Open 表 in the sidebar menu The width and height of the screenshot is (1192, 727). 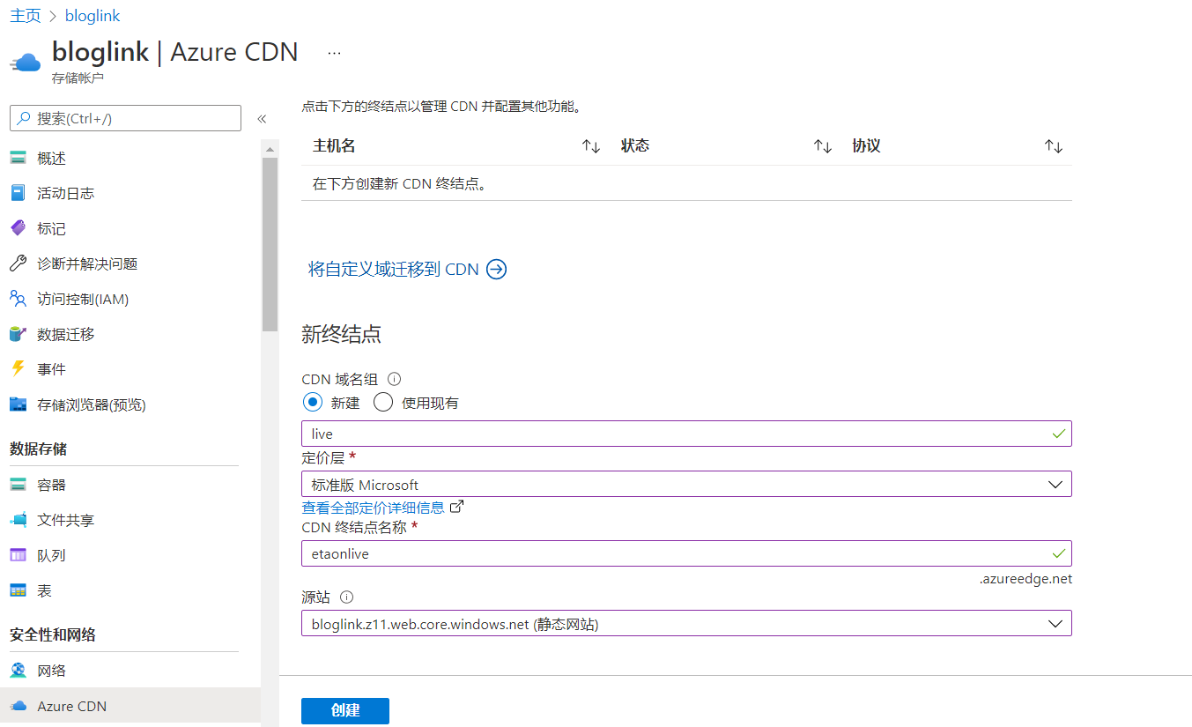(x=45, y=590)
